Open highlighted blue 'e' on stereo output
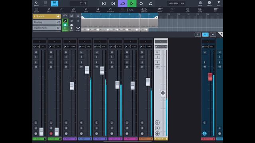This screenshot has height=143, width=255. 204,133
